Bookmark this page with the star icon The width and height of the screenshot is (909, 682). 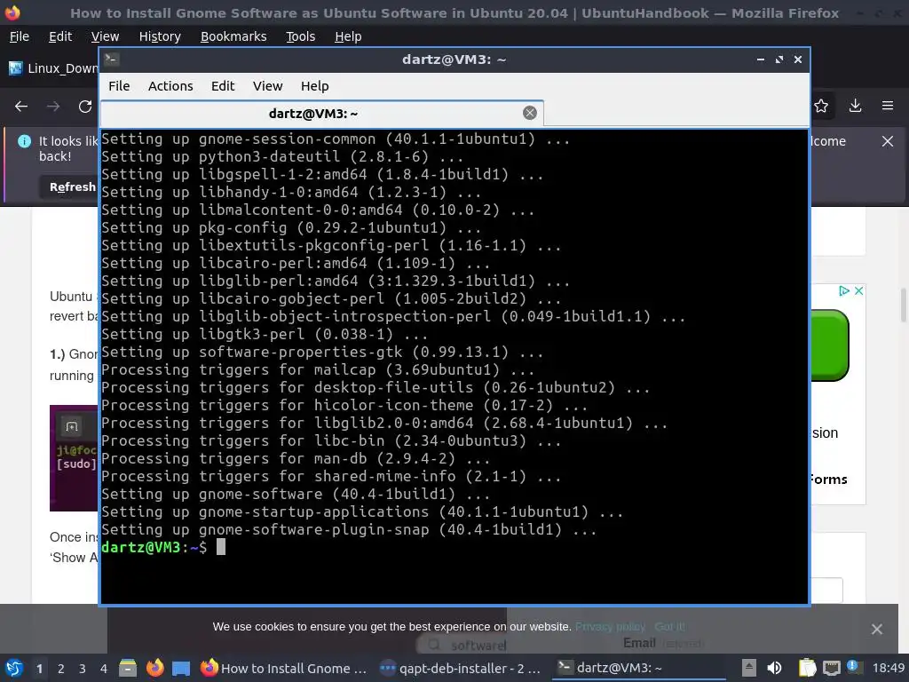pos(821,106)
